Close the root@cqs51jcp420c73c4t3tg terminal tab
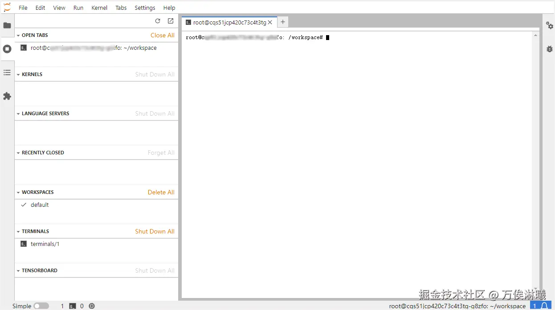The image size is (555, 310). [x=270, y=22]
